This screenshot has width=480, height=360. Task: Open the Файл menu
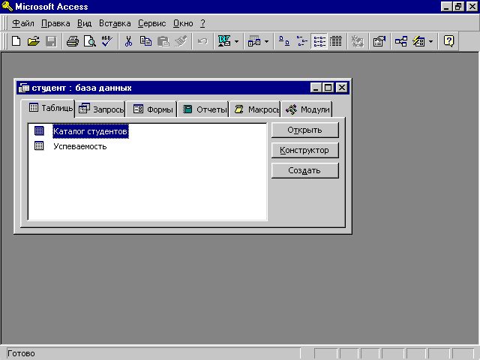point(23,23)
